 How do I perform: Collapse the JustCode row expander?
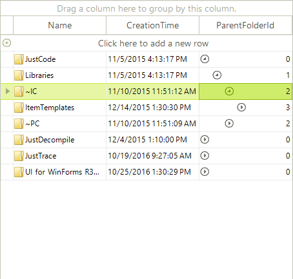point(205,59)
